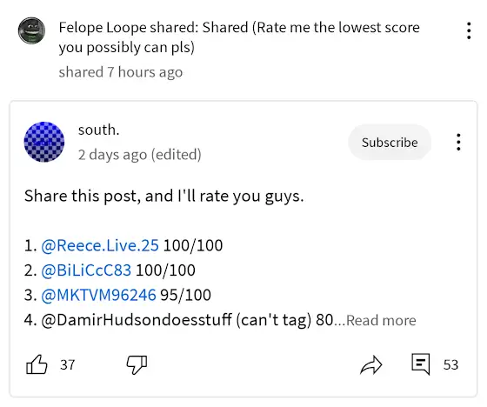Click the shared 7 hours ago timestamp
The height and width of the screenshot is (407, 487).
[x=121, y=72]
